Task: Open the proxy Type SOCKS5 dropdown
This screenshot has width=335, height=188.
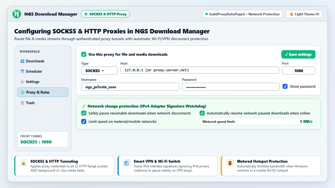Action: pos(99,70)
